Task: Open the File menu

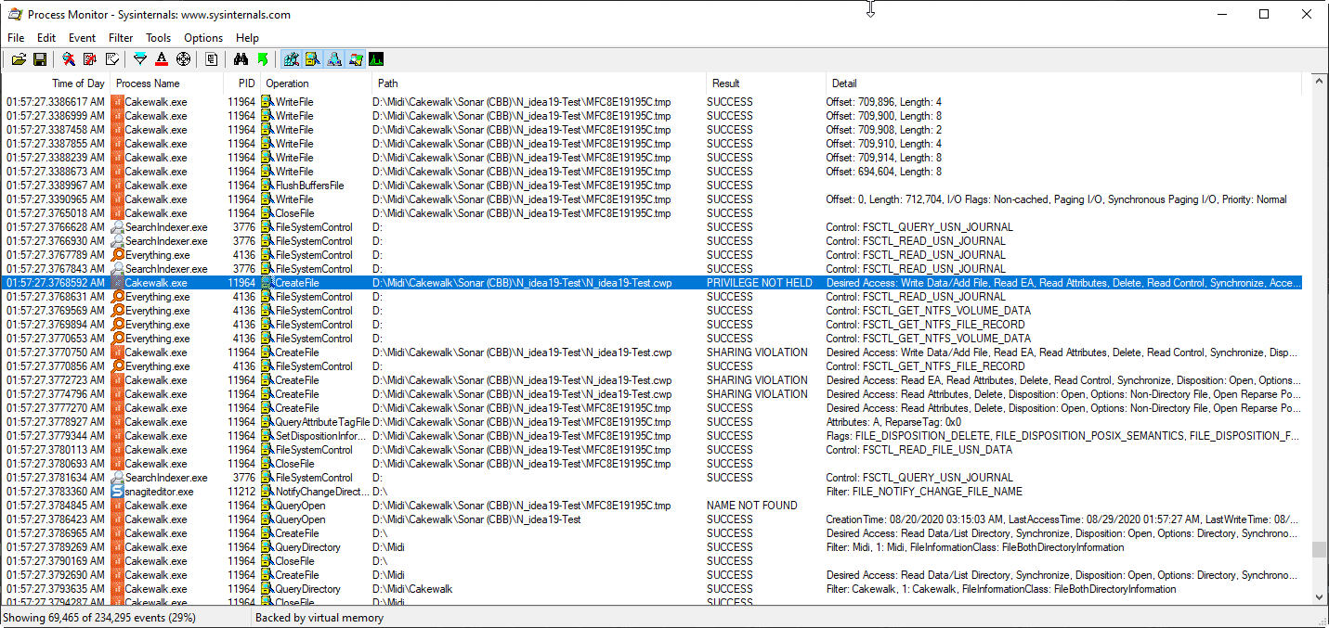Action: 16,38
